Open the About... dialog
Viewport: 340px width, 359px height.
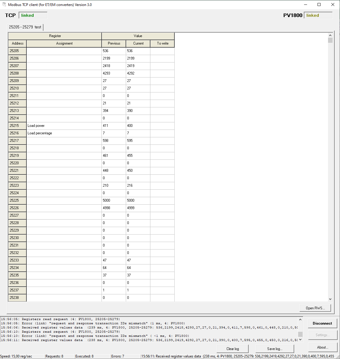(322, 347)
